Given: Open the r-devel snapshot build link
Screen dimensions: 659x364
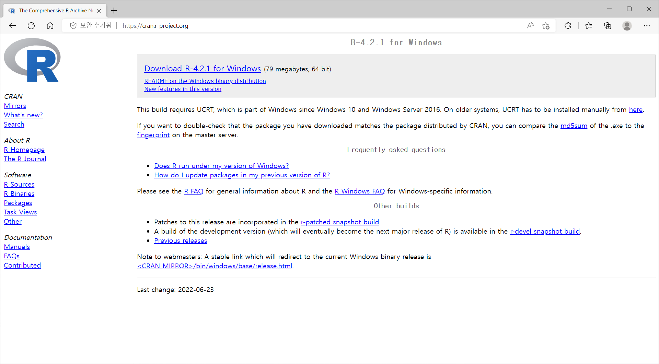Looking at the screenshot, I should click(545, 231).
